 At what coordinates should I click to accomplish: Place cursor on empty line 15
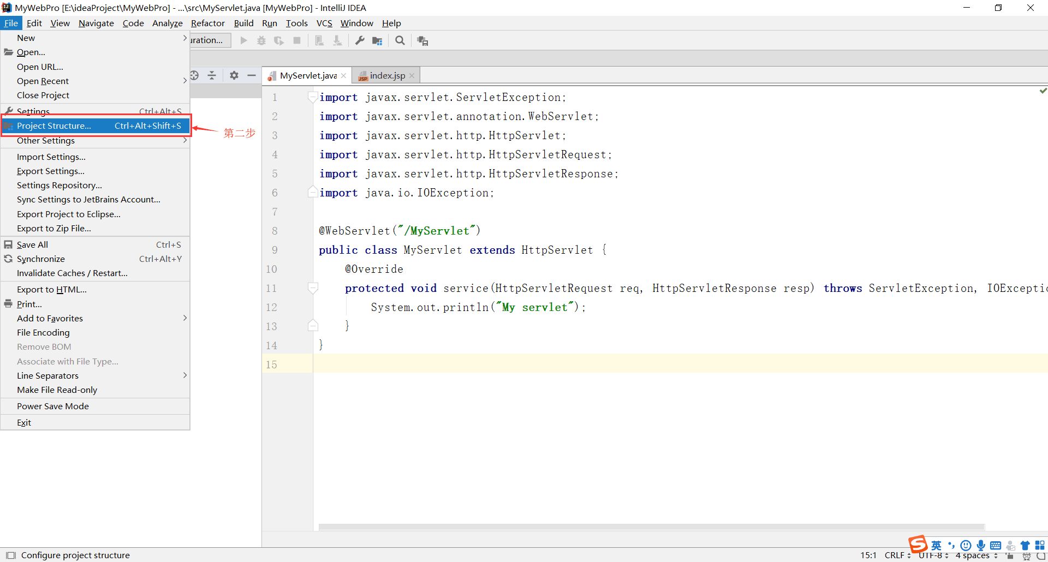coord(680,364)
